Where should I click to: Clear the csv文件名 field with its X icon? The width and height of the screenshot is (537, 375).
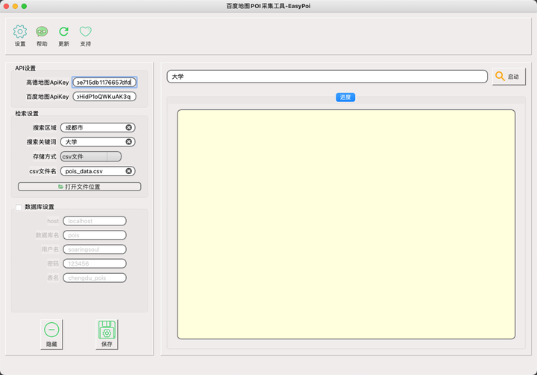[129, 171]
